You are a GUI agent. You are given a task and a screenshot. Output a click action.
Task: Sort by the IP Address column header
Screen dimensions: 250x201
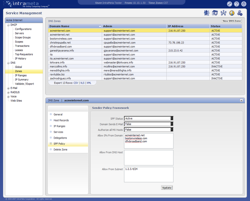(188, 26)
